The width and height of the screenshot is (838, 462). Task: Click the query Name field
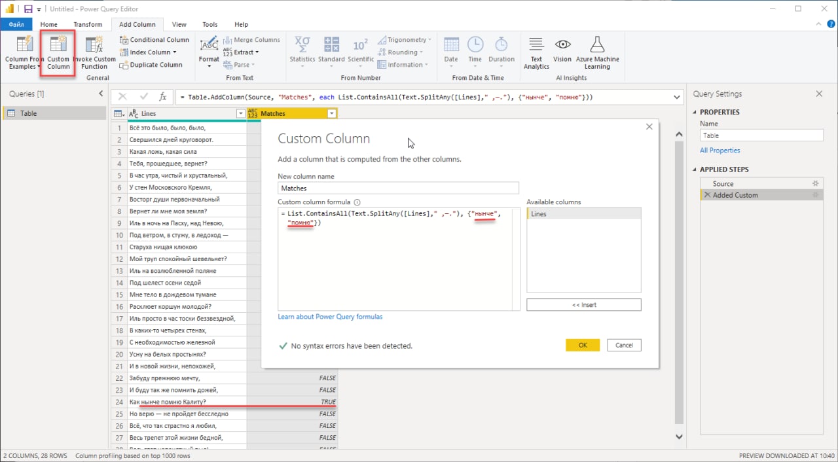761,135
